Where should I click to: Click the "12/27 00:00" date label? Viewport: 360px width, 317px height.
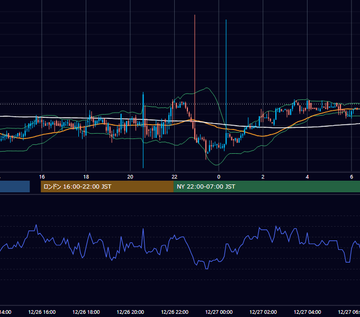219,312
